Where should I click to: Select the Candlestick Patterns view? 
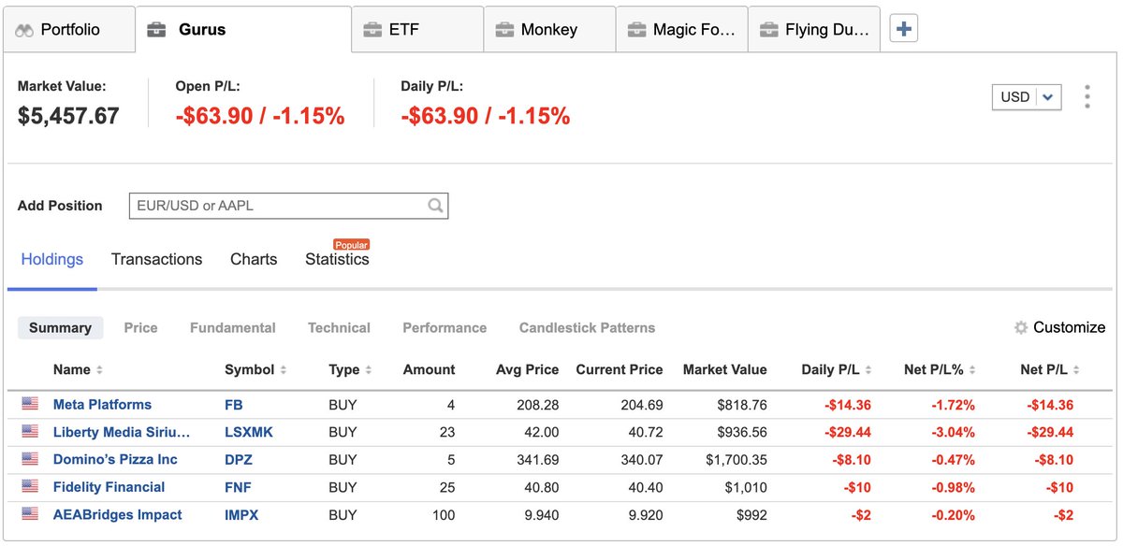click(587, 328)
